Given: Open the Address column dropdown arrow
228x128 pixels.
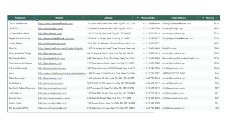Looking at the screenshot, I should (x=132, y=18).
